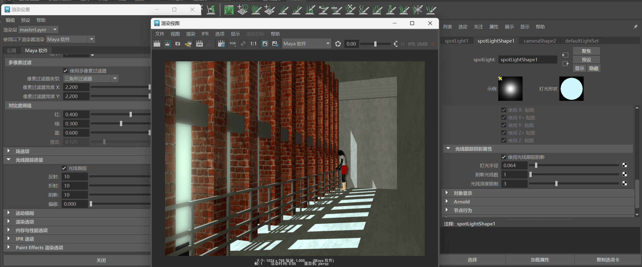Click the redo previous render clapperboard icon

pos(157,44)
